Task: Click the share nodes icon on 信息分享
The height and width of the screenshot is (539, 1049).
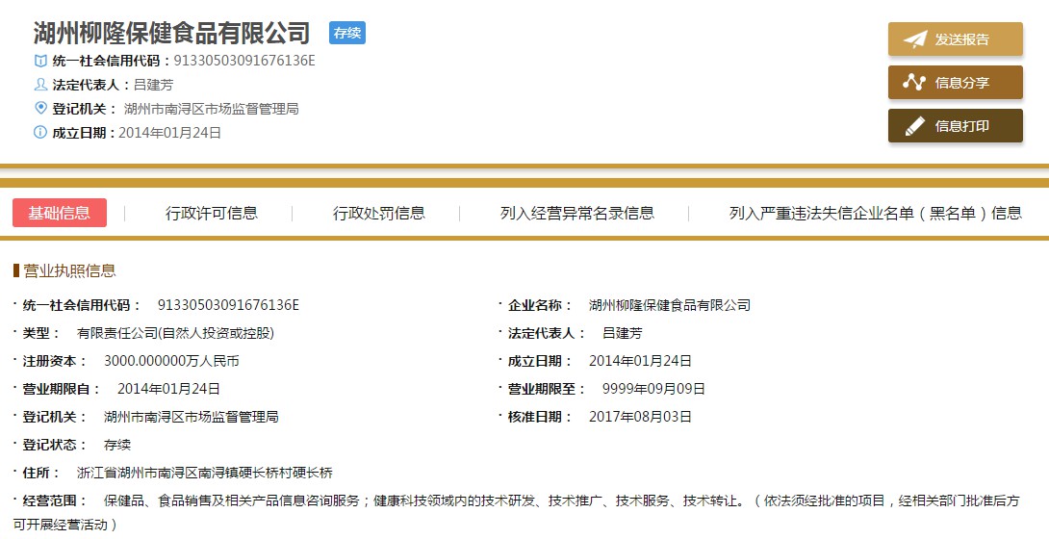Action: 913,83
